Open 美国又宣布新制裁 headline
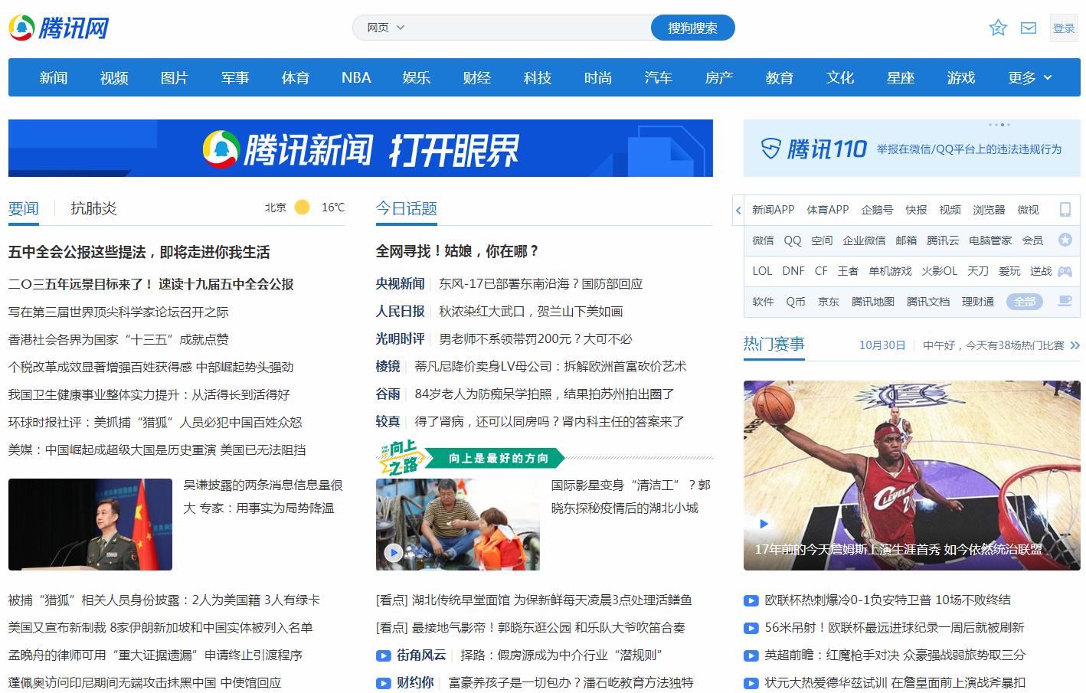1086x693 pixels. tap(161, 628)
